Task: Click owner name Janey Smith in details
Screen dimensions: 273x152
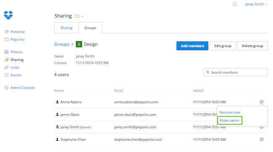Action: click(85, 56)
